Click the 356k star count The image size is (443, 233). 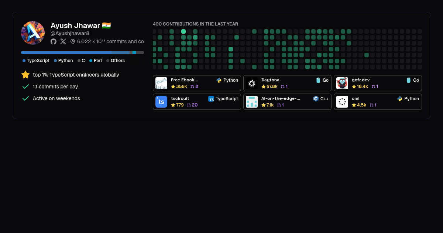tap(182, 87)
